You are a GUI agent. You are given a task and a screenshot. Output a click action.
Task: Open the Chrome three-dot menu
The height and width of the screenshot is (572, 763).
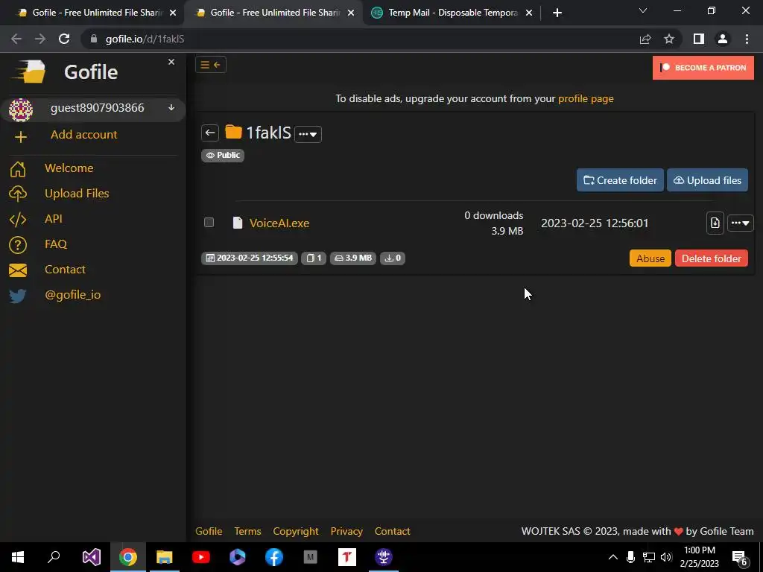click(747, 39)
